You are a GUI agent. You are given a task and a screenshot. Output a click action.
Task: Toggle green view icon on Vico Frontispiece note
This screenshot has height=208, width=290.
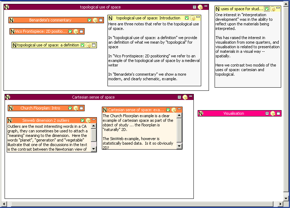tap(70, 31)
